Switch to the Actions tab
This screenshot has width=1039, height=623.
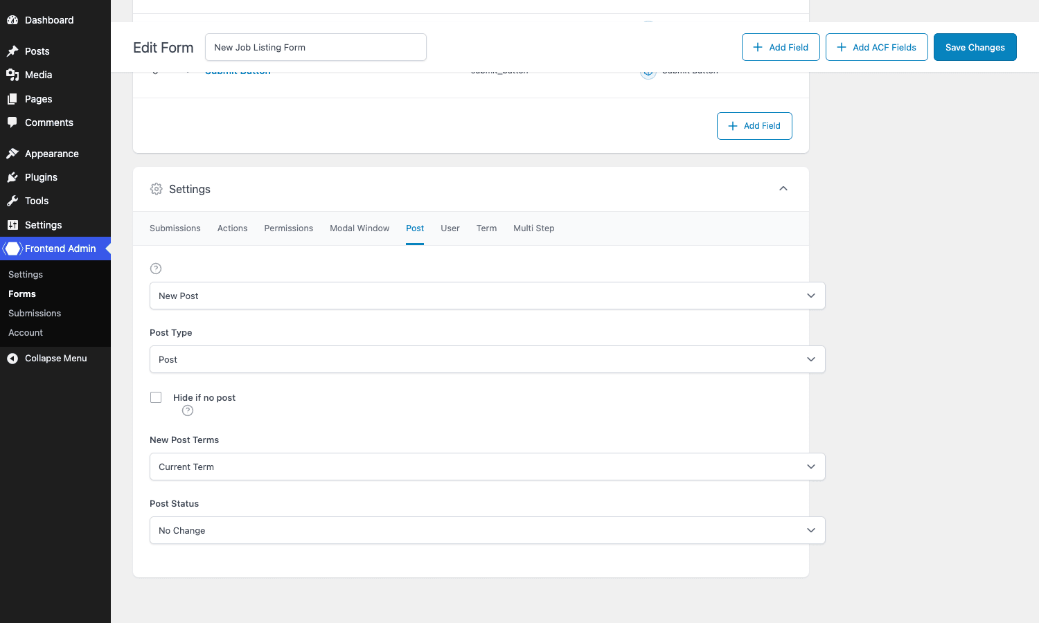pos(232,228)
